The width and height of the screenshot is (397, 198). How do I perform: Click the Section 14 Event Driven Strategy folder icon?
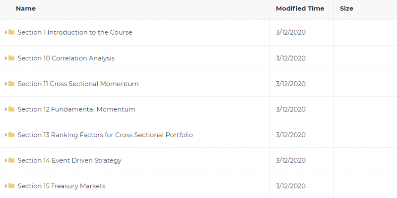pos(11,160)
